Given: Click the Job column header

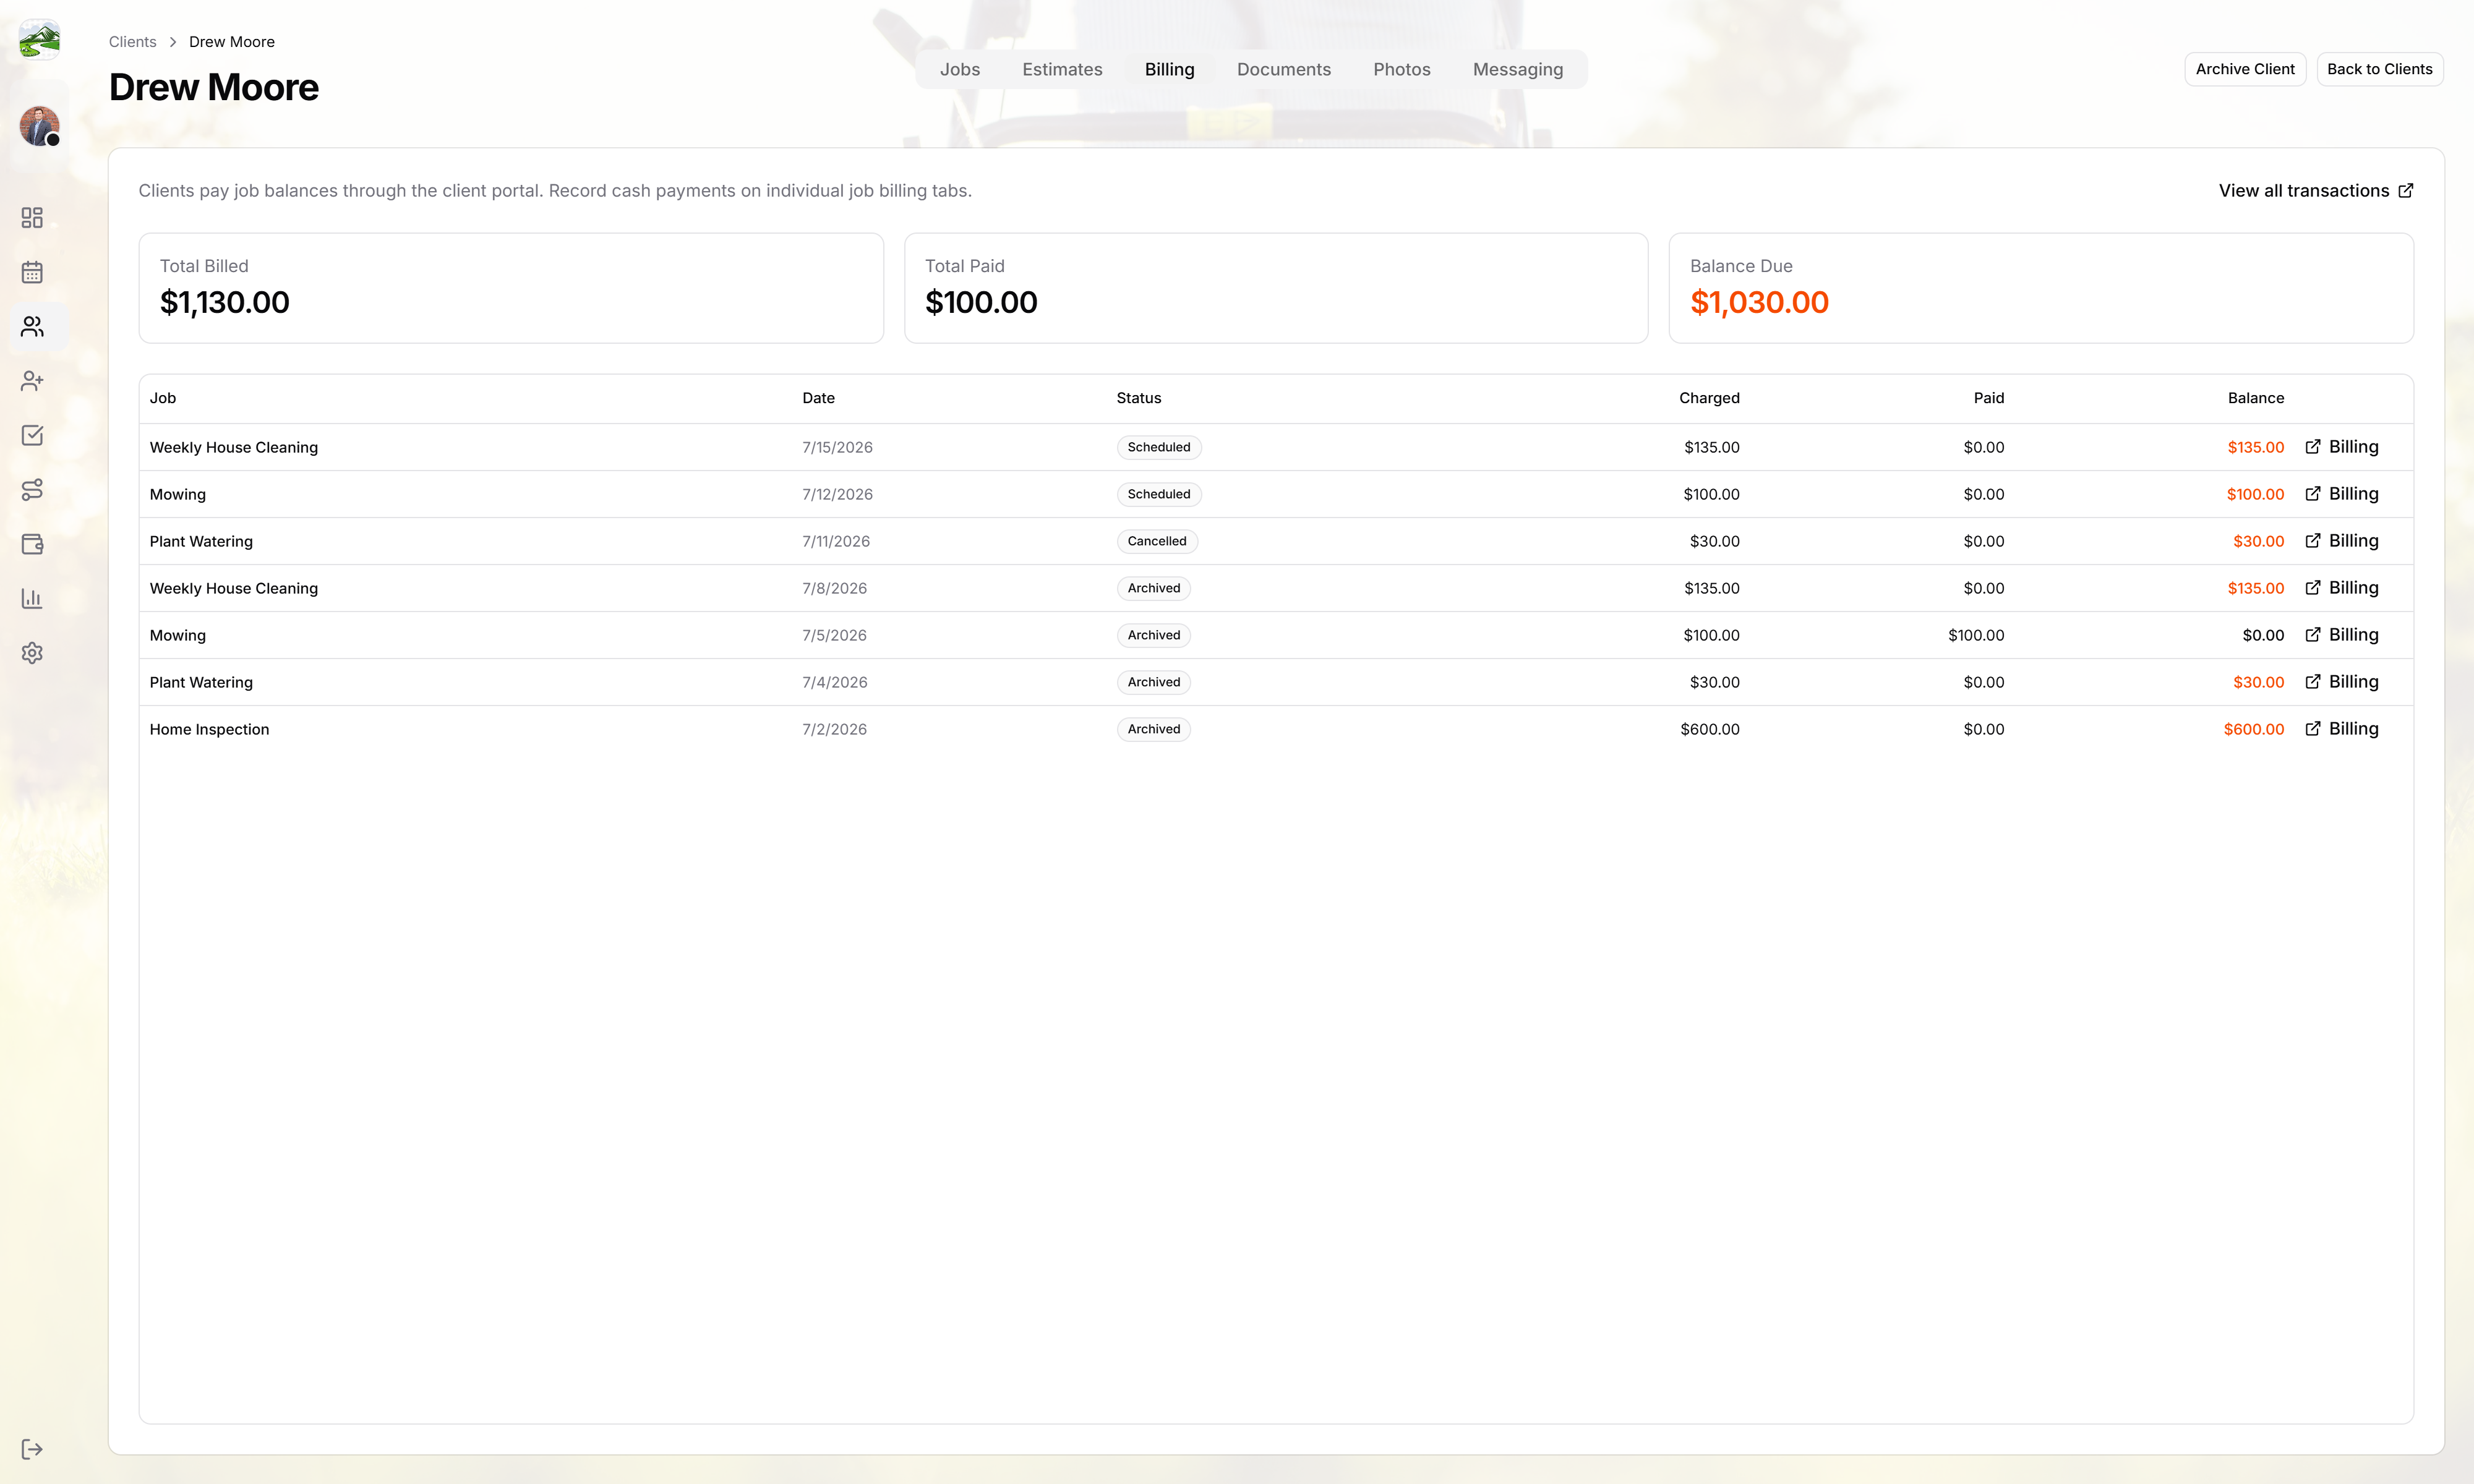Looking at the screenshot, I should pos(163,398).
